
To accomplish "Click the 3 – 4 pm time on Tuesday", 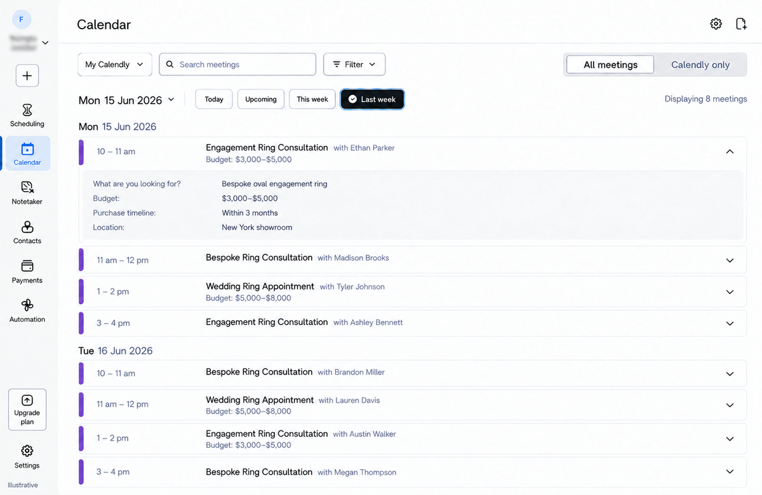I will (113, 472).
